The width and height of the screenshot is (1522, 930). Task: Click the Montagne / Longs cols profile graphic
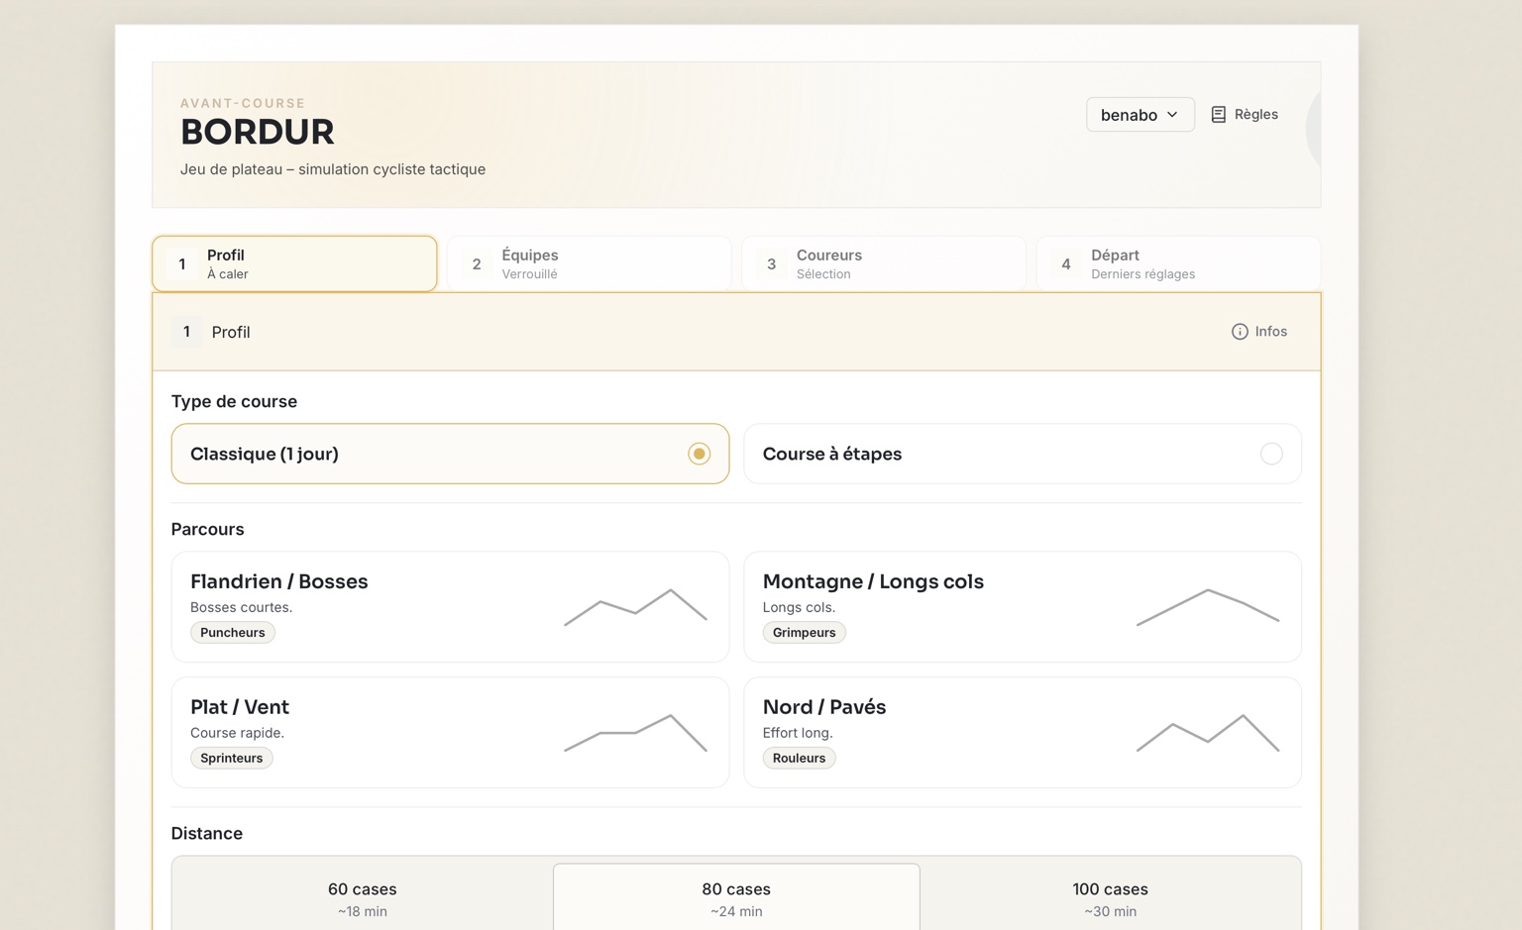pyautogui.click(x=1207, y=607)
